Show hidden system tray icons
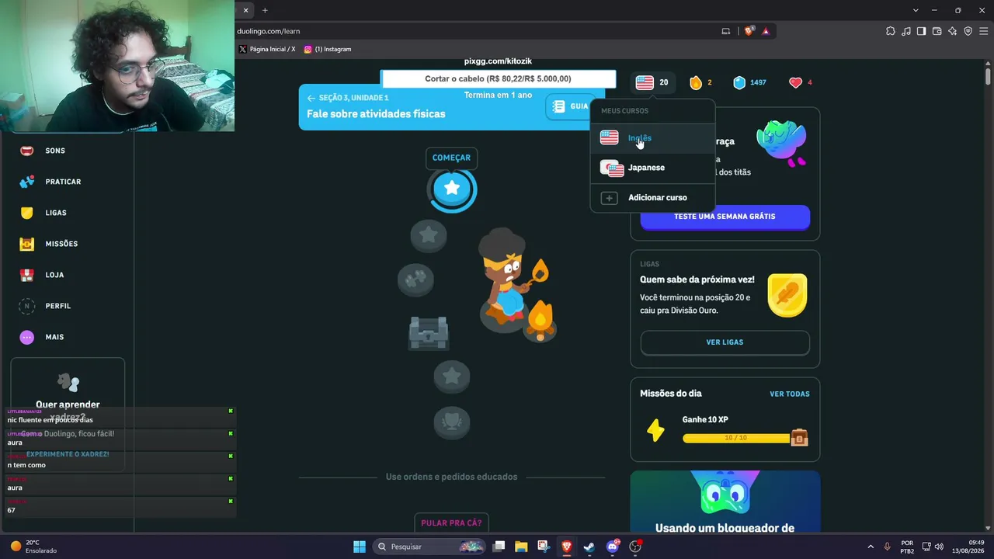Viewport: 994px width, 559px height. coord(871,547)
